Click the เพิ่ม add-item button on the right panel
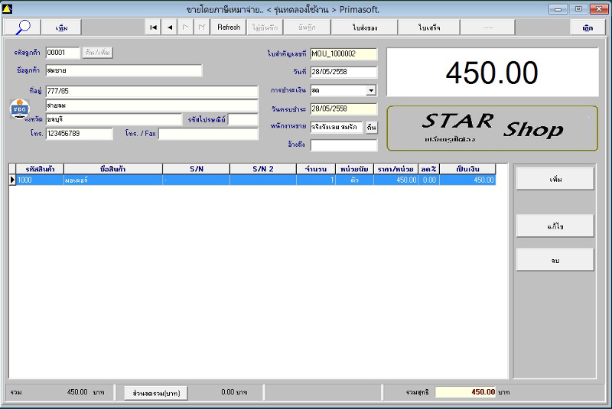The height and width of the screenshot is (409, 612). click(x=555, y=179)
